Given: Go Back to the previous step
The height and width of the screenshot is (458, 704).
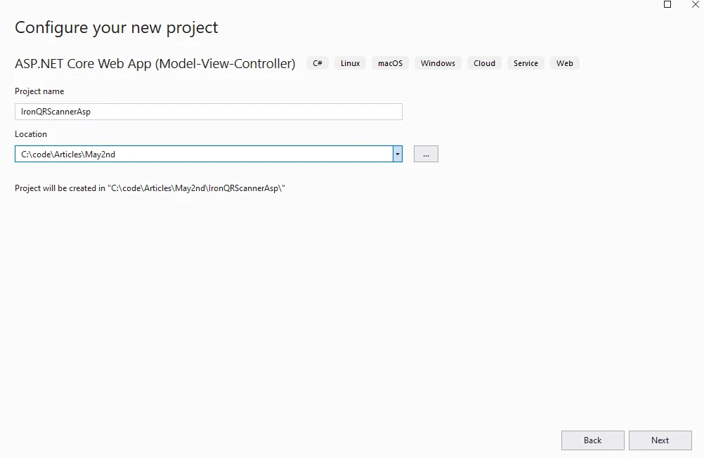Looking at the screenshot, I should tap(592, 440).
